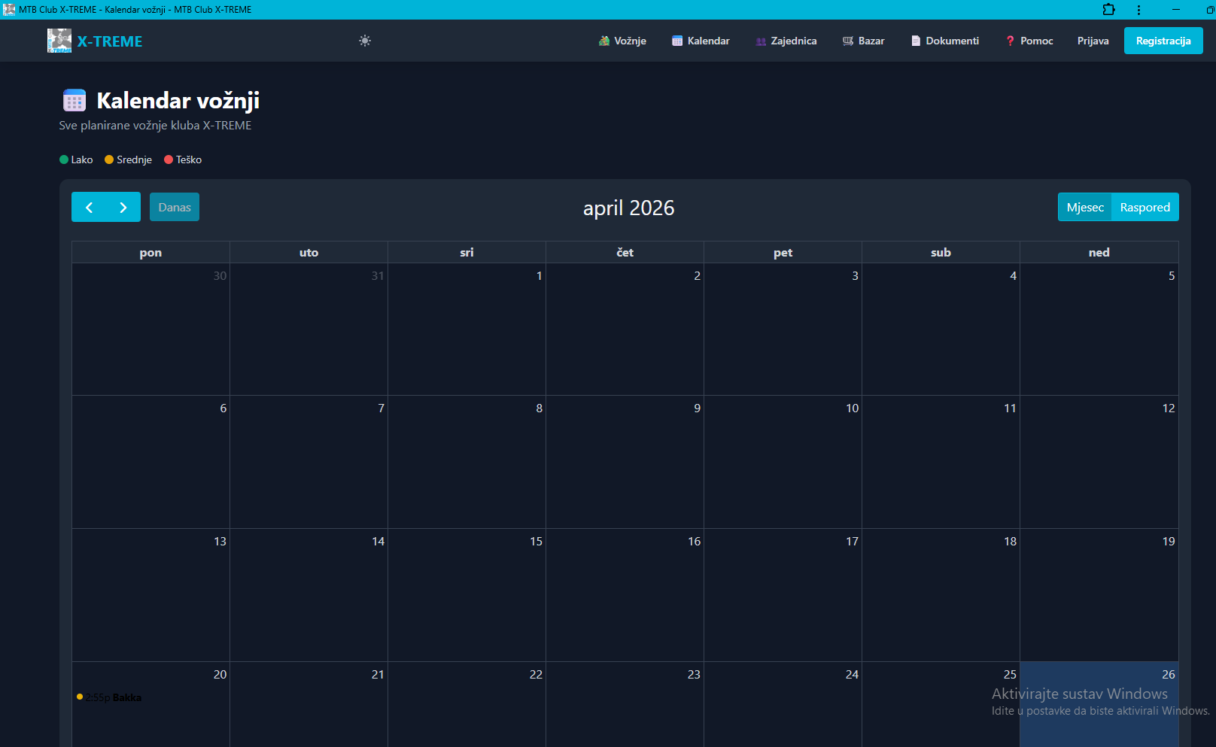Switch to Raspored schedule view
The image size is (1216, 747).
pos(1145,208)
